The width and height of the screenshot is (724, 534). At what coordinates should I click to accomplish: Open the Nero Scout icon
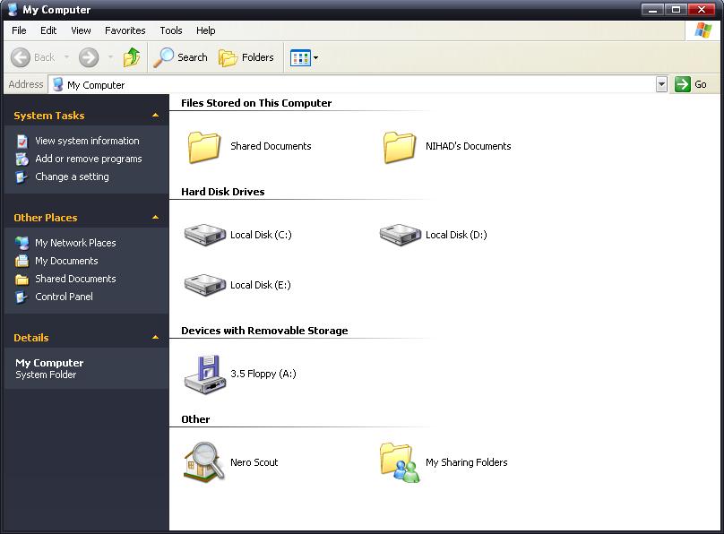coord(203,462)
